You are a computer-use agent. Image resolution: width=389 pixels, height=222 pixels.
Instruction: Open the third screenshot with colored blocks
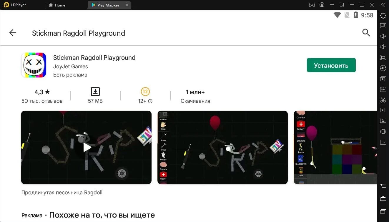[335, 147]
